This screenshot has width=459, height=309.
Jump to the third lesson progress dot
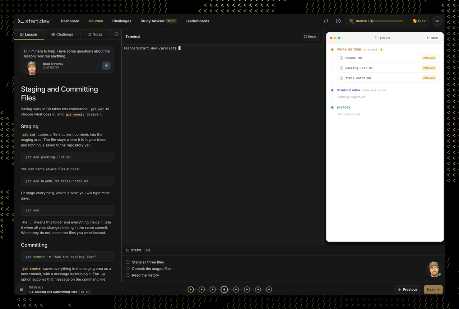213,290
